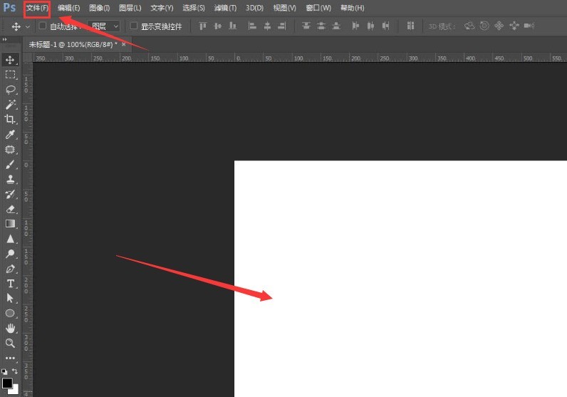Screen dimensions: 567x397
Task: Activate the Hand tool
Action: pos(11,328)
